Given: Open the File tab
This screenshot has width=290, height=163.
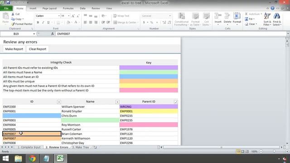Looking at the screenshot, I should tap(6, 8).
